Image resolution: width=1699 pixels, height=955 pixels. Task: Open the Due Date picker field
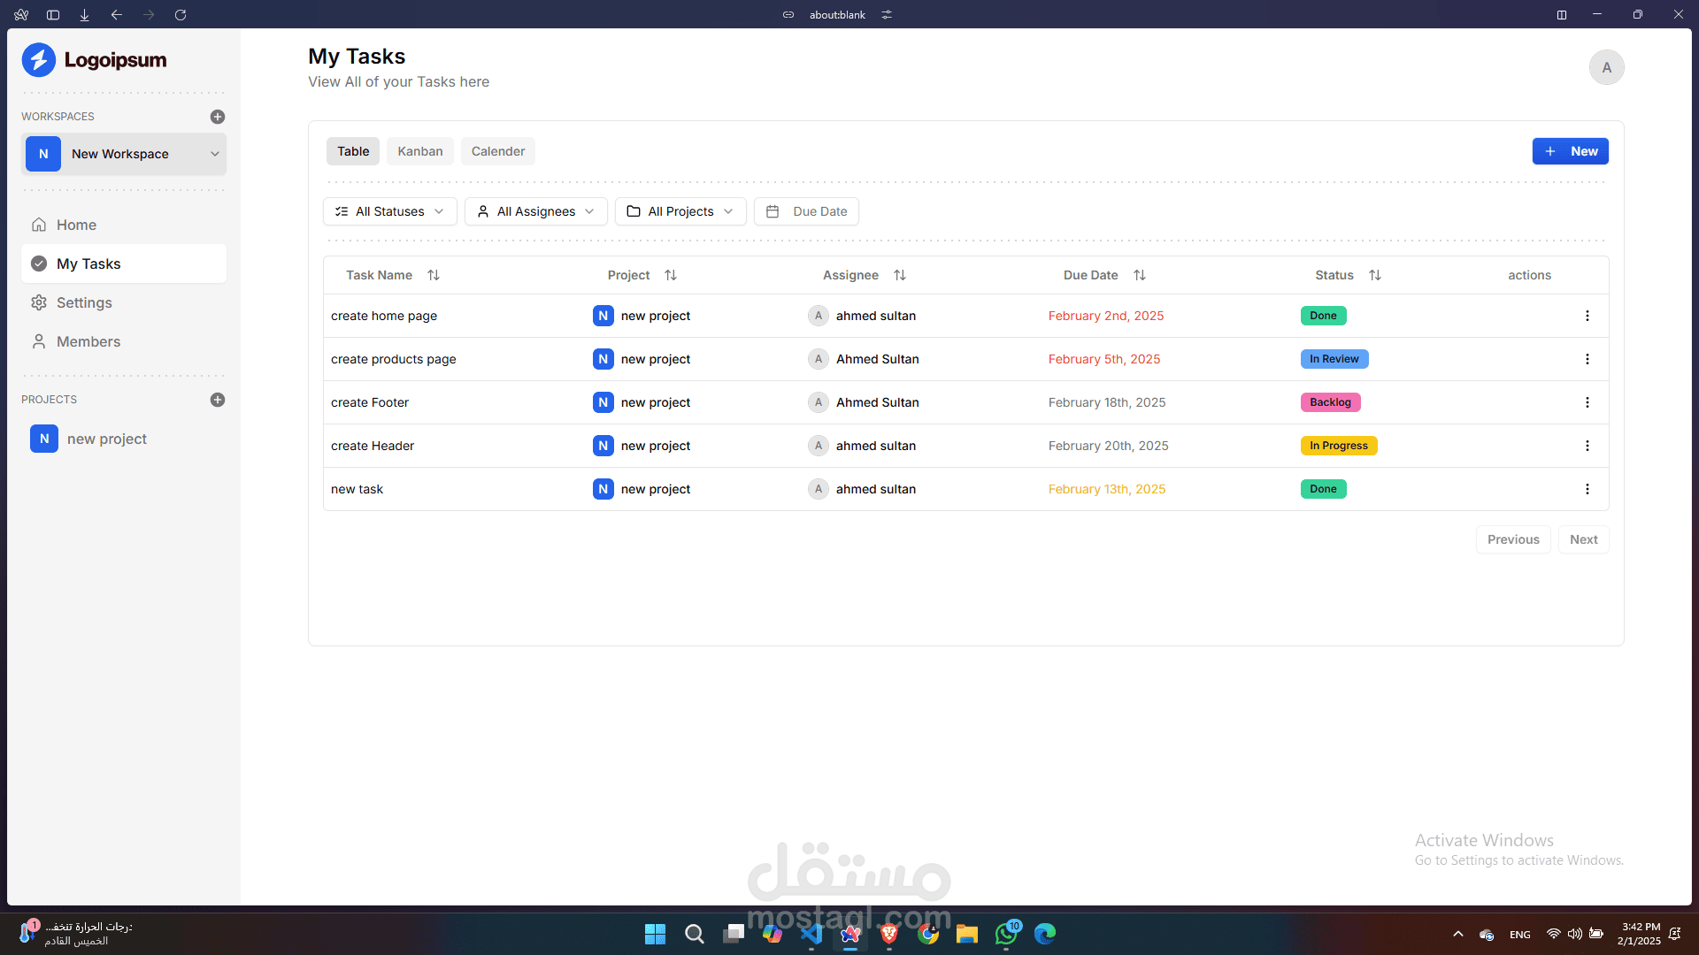click(x=806, y=211)
